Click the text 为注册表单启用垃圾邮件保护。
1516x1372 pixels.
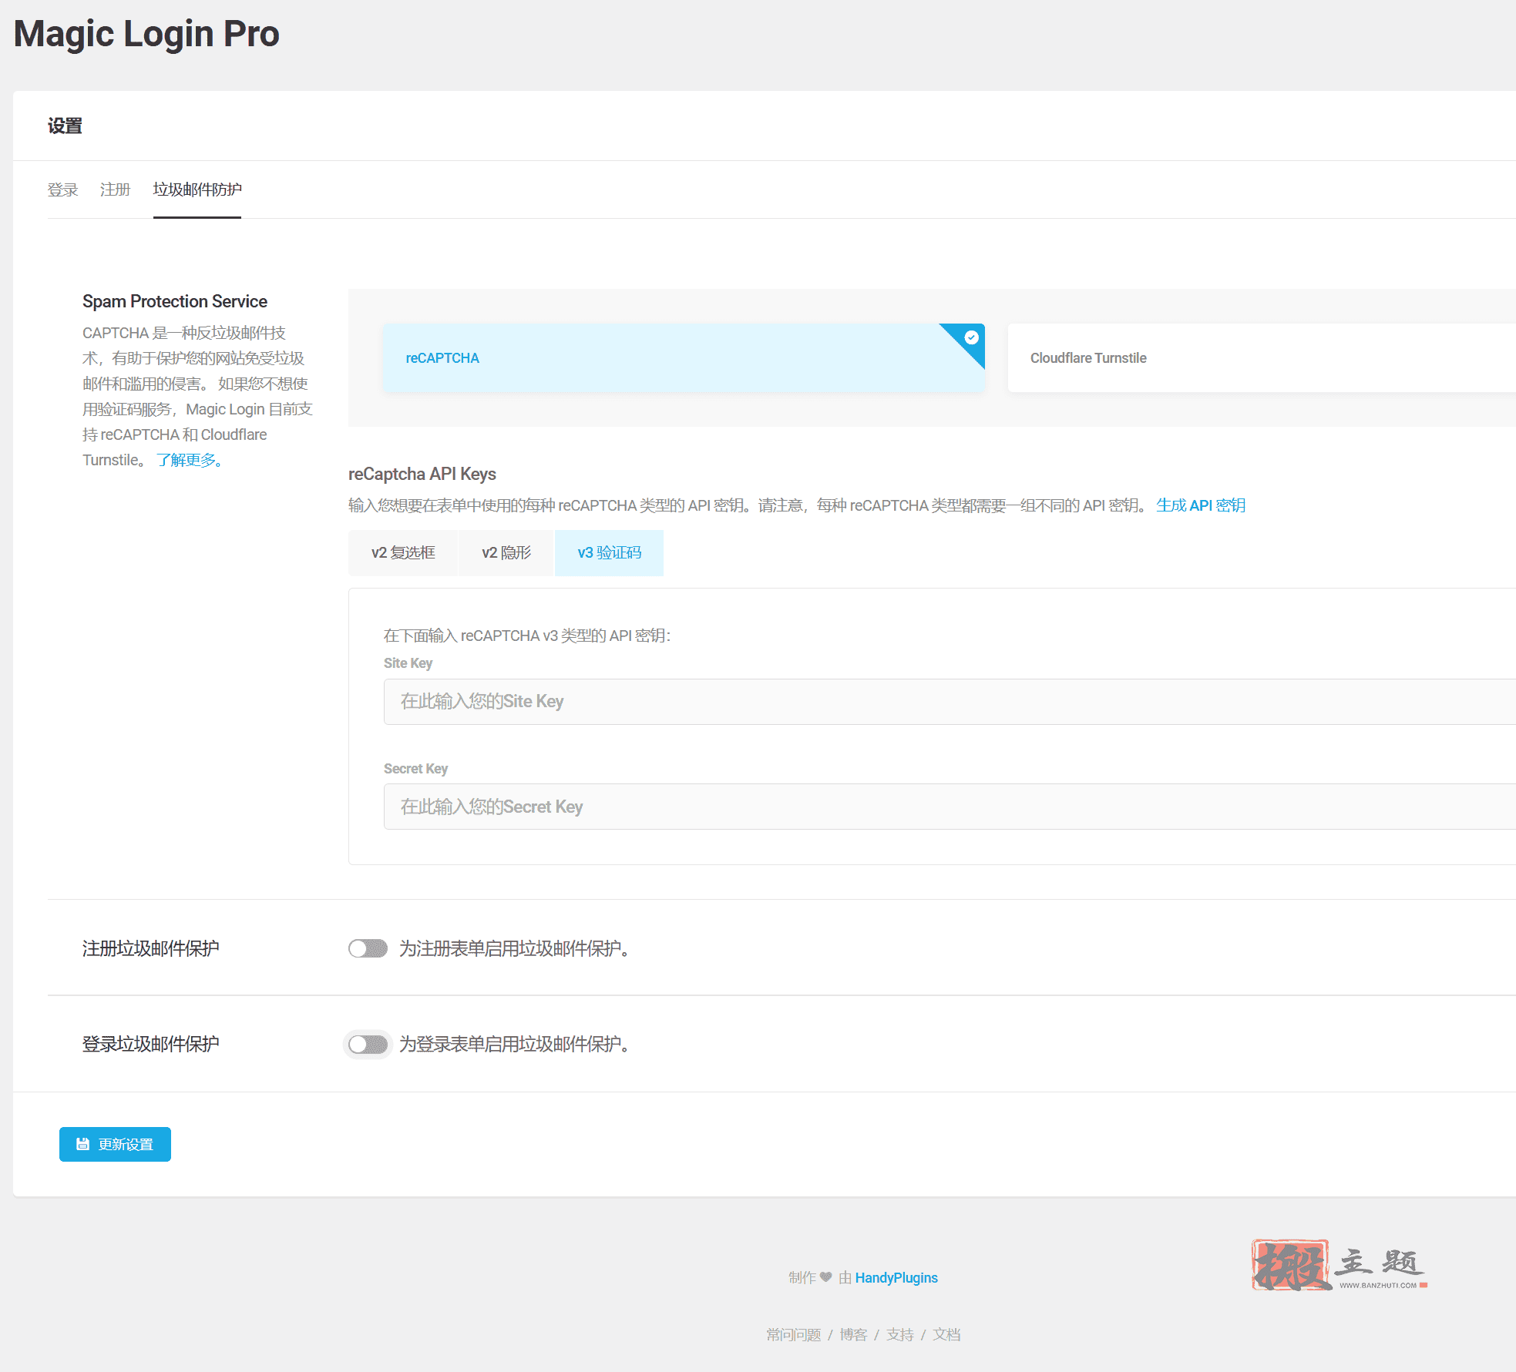pos(515,949)
